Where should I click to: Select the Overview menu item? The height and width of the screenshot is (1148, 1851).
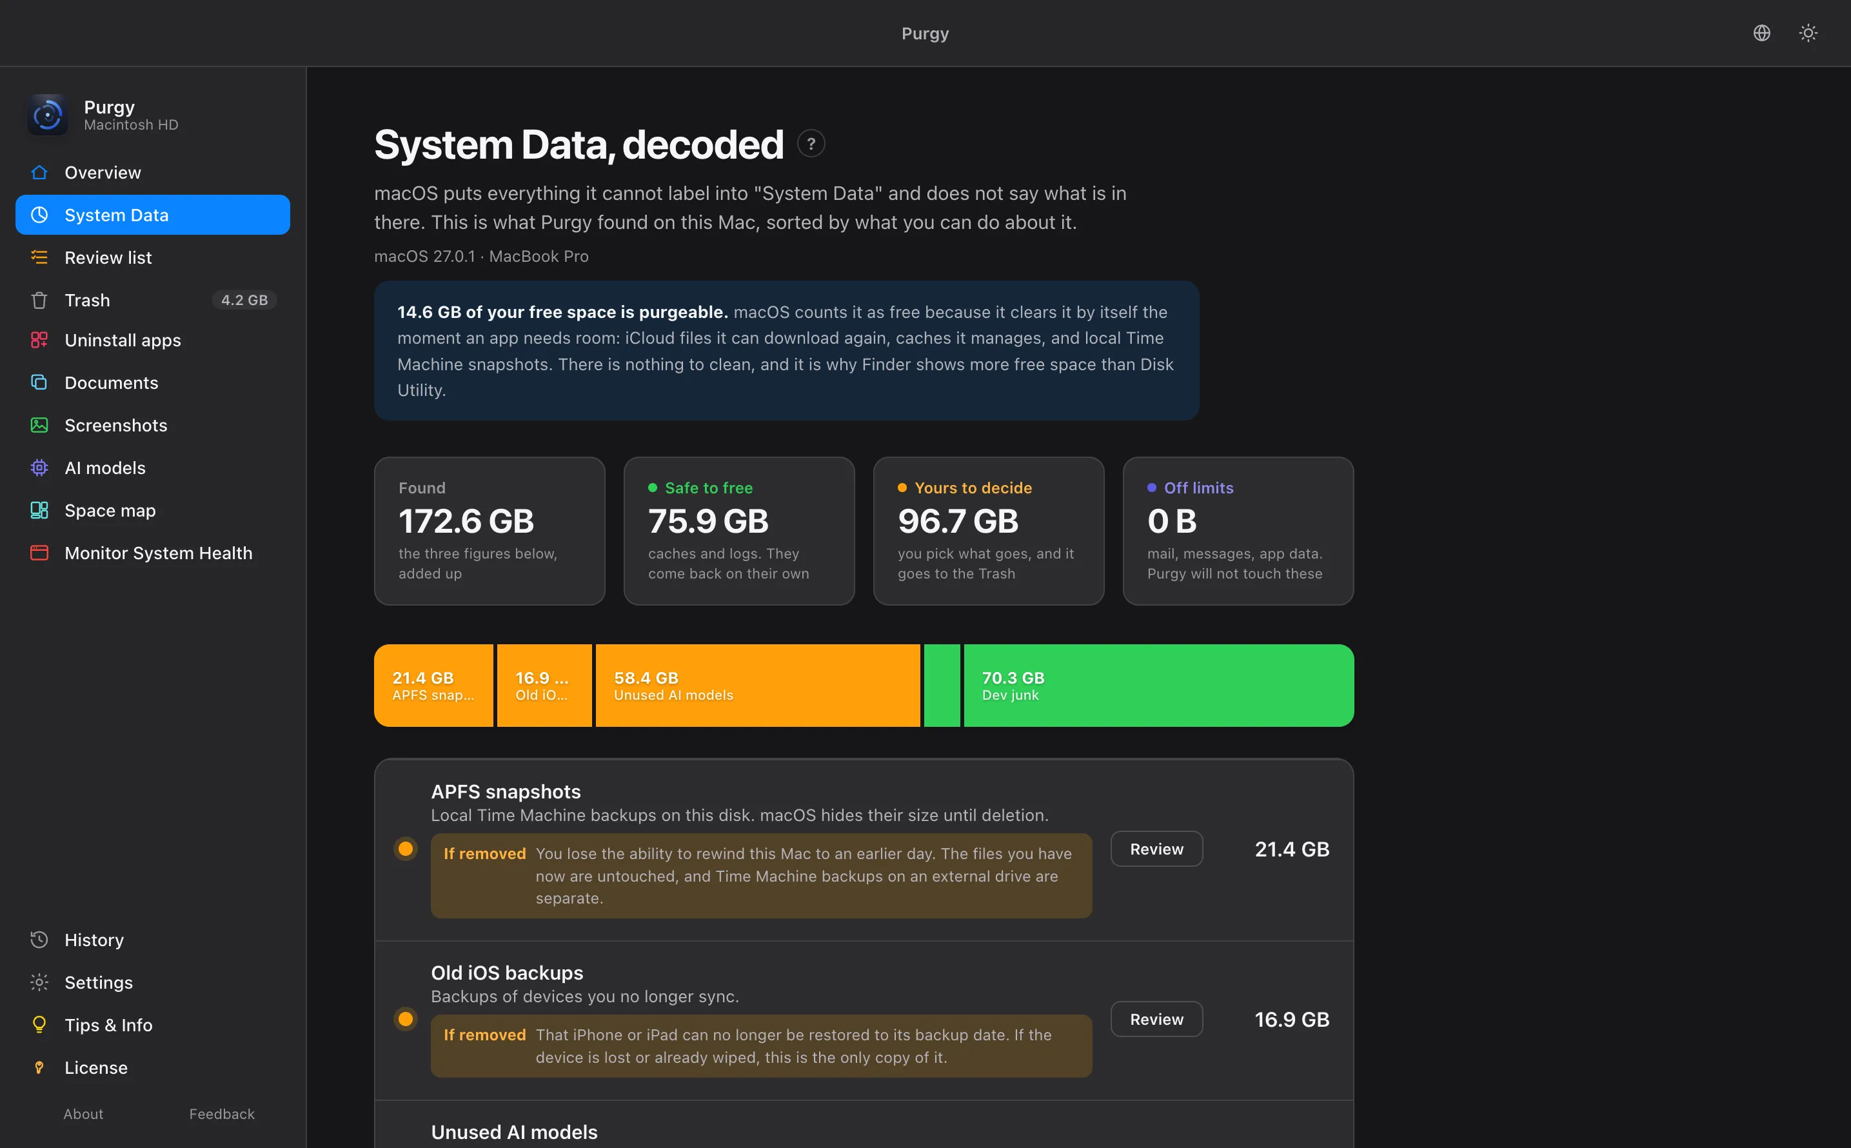[153, 172]
